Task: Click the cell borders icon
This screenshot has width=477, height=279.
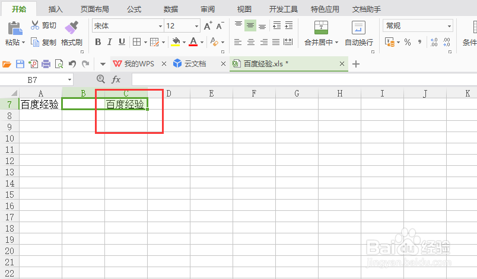Action: click(136, 42)
